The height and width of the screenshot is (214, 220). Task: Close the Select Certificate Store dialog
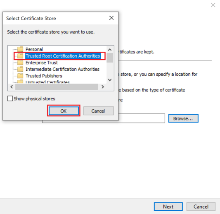click(x=111, y=18)
